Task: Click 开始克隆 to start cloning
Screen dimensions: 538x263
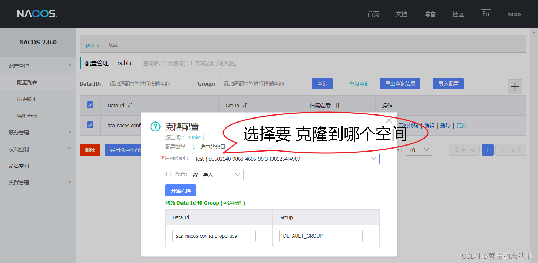Action: pos(181,190)
